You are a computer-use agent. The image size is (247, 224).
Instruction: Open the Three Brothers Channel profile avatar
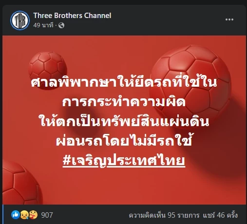pyautogui.click(x=20, y=20)
